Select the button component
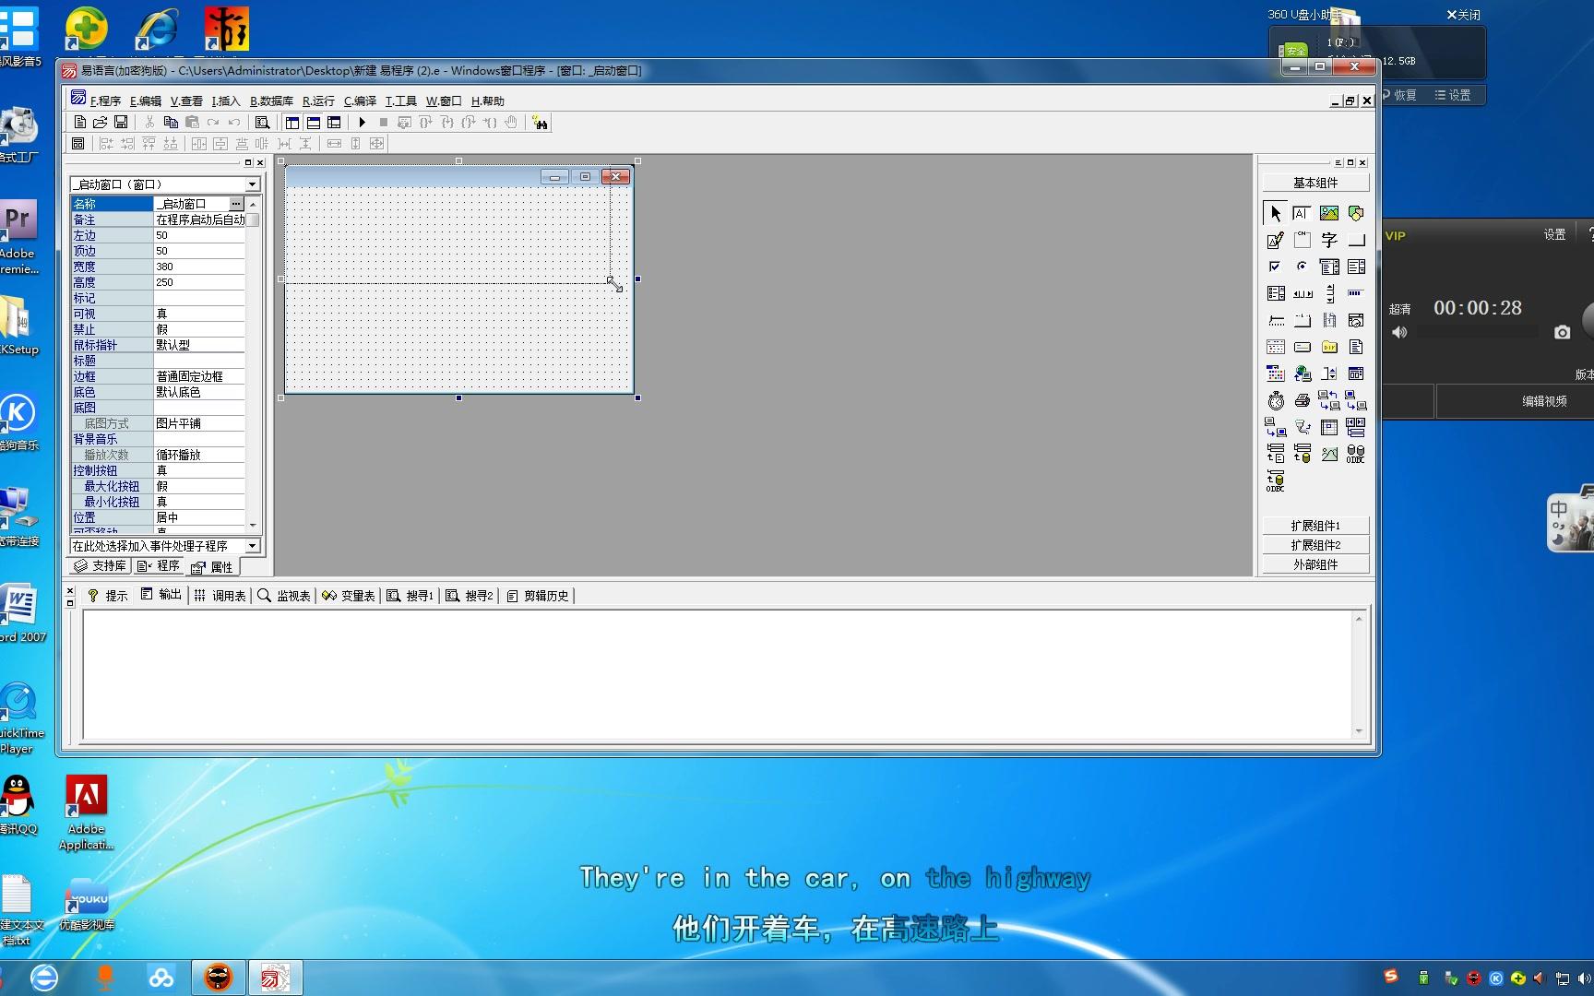1594x996 pixels. pos(1355,240)
